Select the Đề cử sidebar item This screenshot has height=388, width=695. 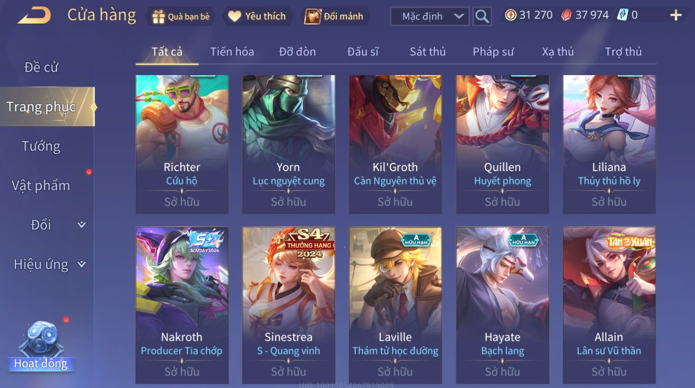tap(41, 67)
